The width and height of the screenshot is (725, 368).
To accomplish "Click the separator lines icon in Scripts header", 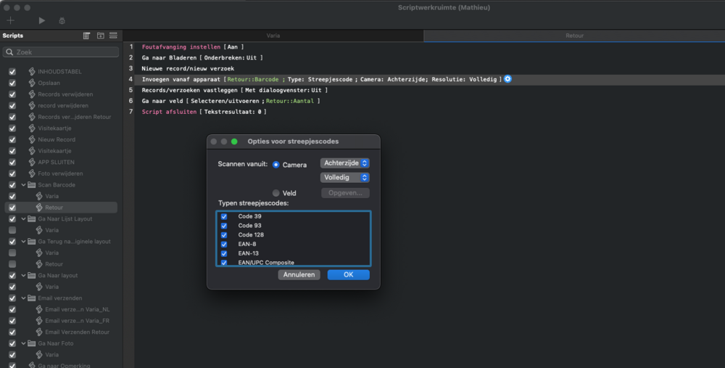I will pyautogui.click(x=113, y=36).
